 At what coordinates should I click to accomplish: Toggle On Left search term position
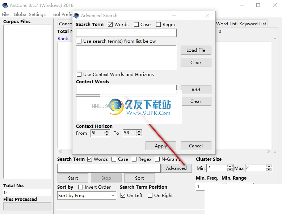pos(123,195)
